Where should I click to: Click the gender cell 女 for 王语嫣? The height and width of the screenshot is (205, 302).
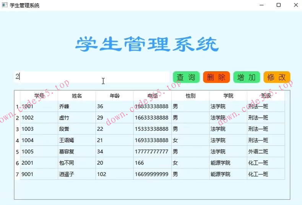(190, 140)
